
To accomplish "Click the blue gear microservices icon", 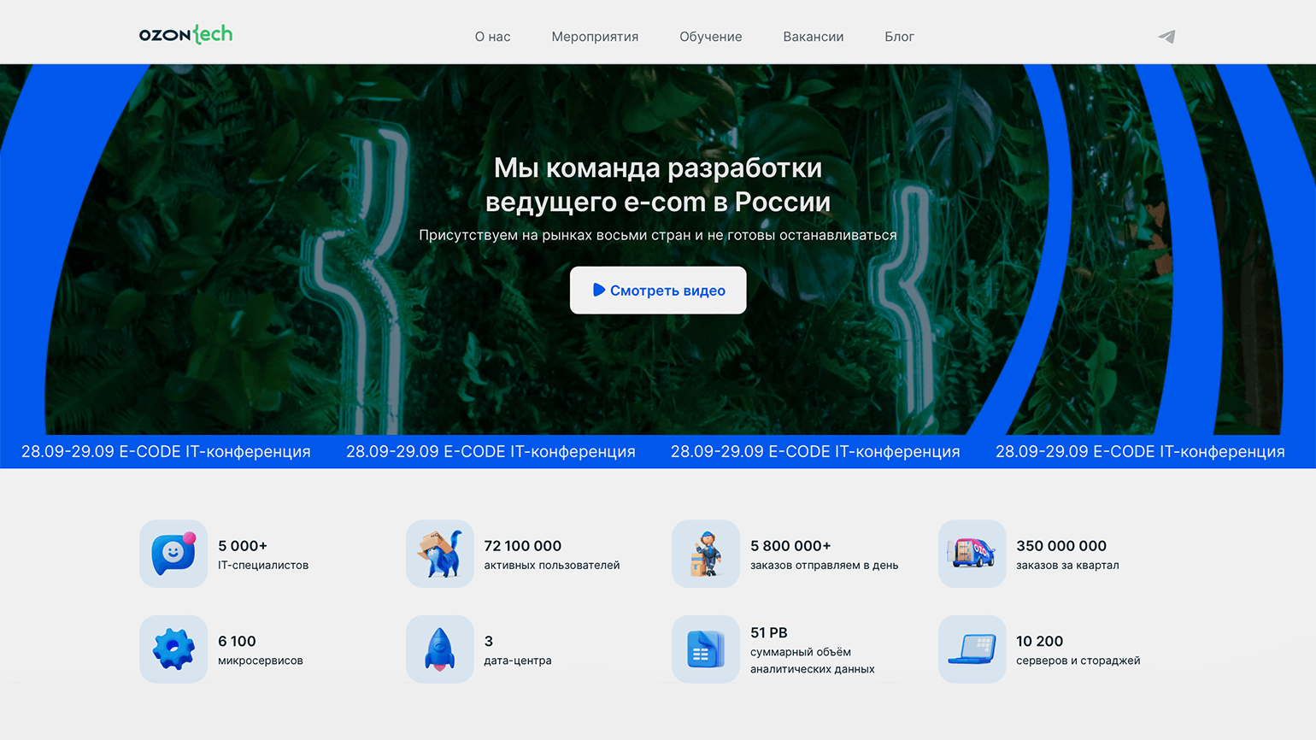I will 173,649.
